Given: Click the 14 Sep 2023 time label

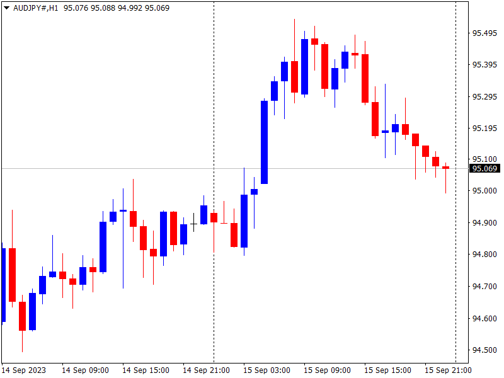Looking at the screenshot, I should [24, 370].
